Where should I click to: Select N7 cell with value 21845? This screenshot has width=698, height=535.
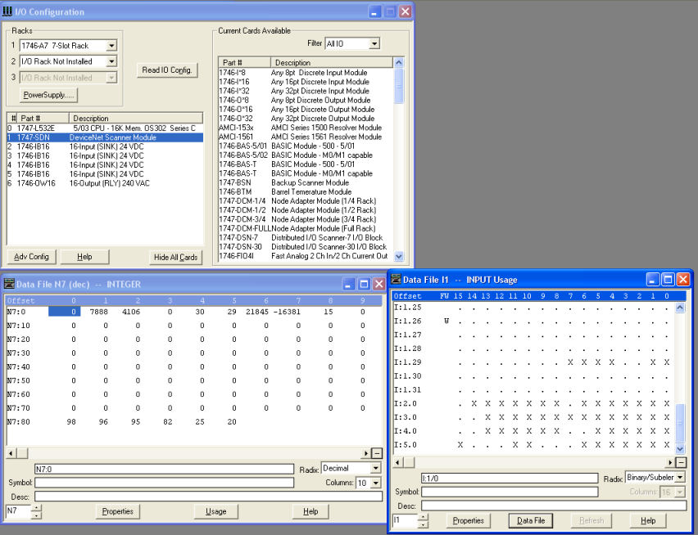(257, 312)
